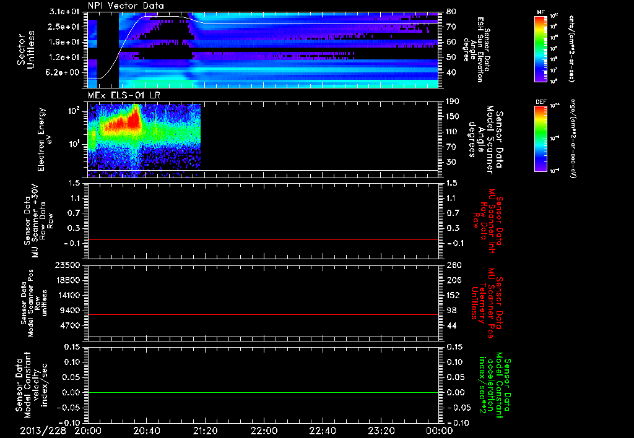Click the 150 scanner angle tick label

453,117
